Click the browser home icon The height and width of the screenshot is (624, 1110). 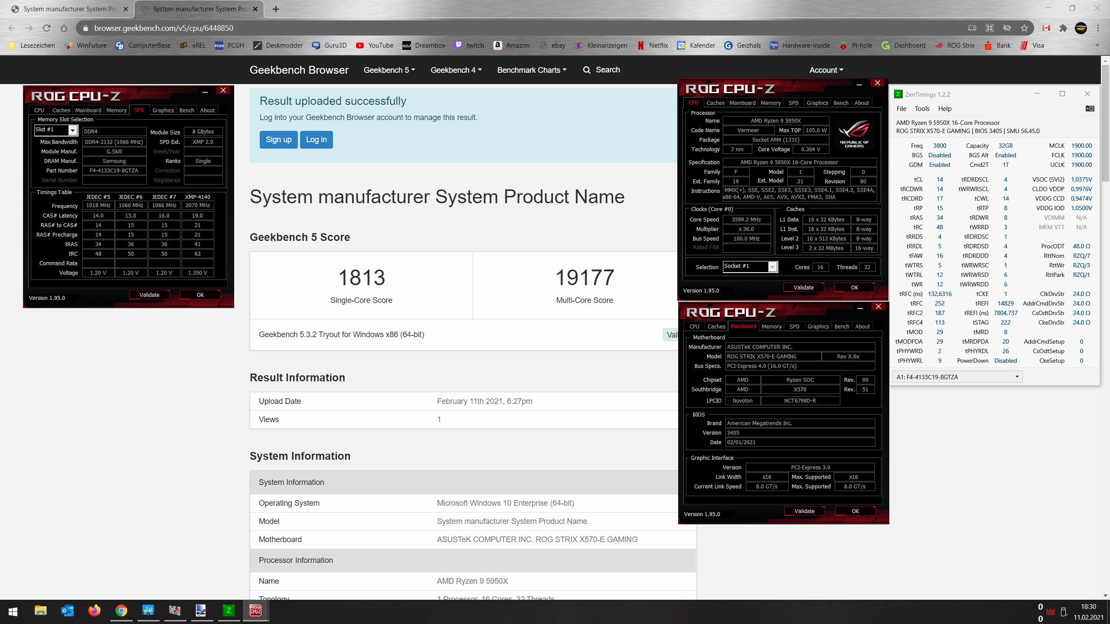coord(64,28)
